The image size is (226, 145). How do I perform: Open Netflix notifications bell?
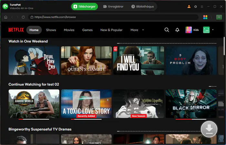[x=177, y=30]
